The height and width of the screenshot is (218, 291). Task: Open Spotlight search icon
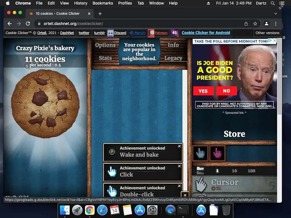[x=273, y=3]
